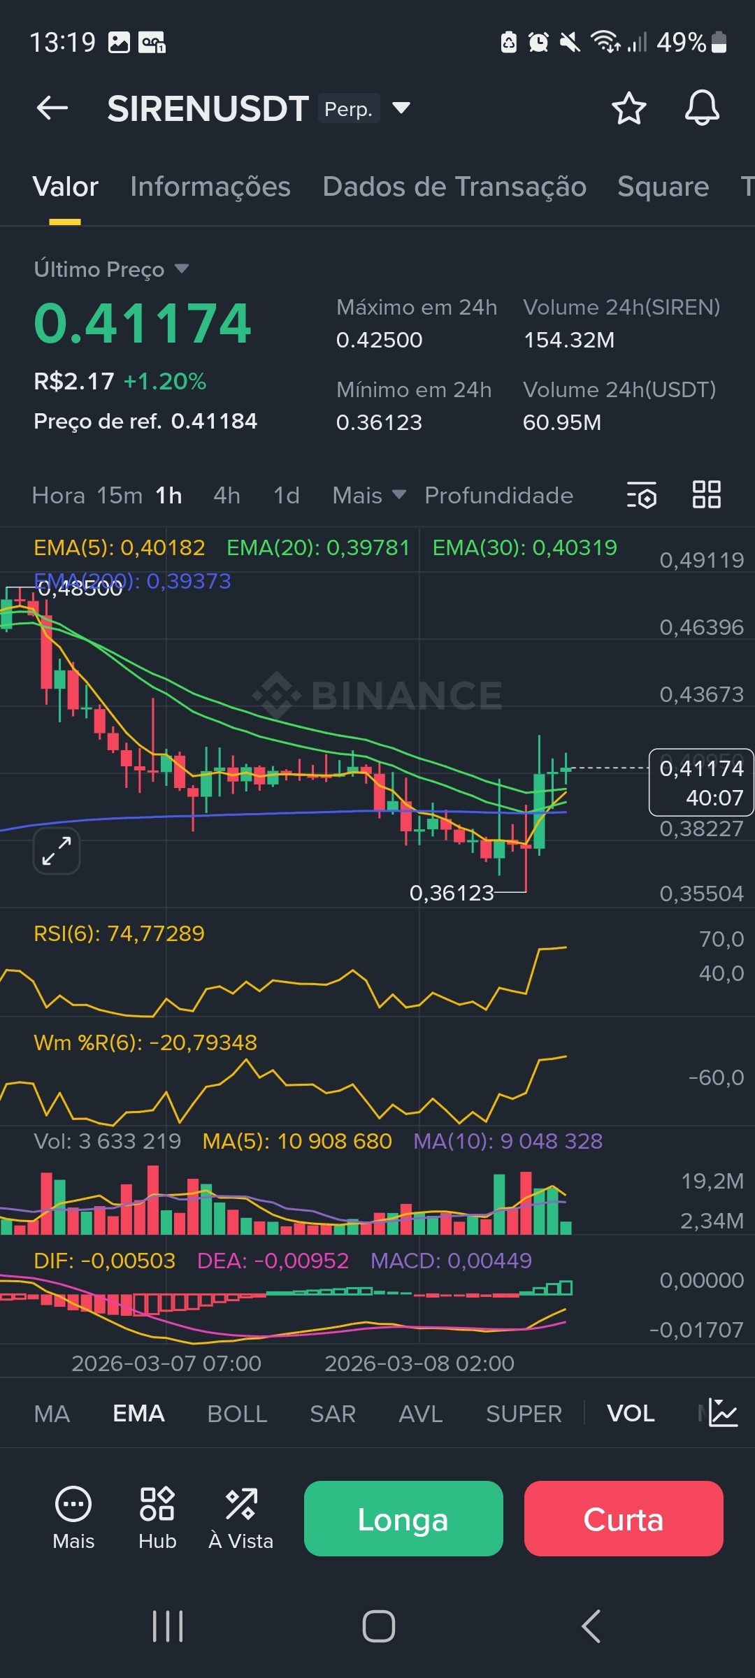The width and height of the screenshot is (755, 1678).
Task: Tap the Máximo em 24h value 0.42500
Action: (380, 340)
